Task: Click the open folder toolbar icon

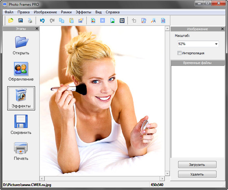Action: (11, 20)
